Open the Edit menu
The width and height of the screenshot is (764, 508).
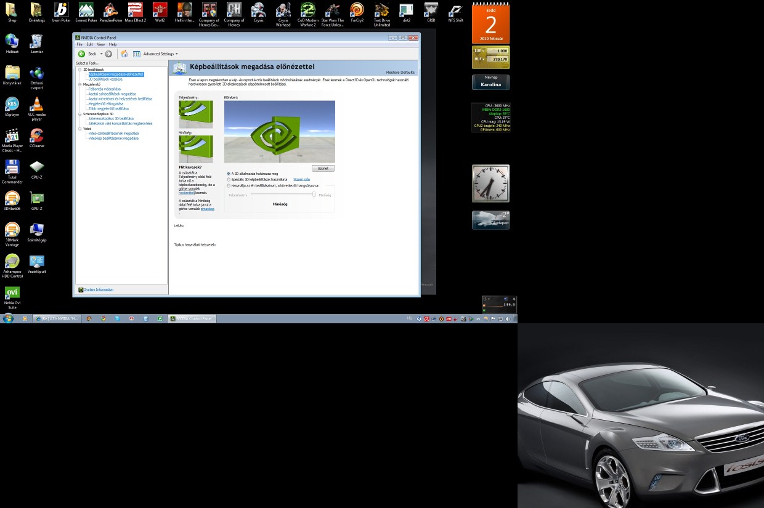tap(89, 44)
